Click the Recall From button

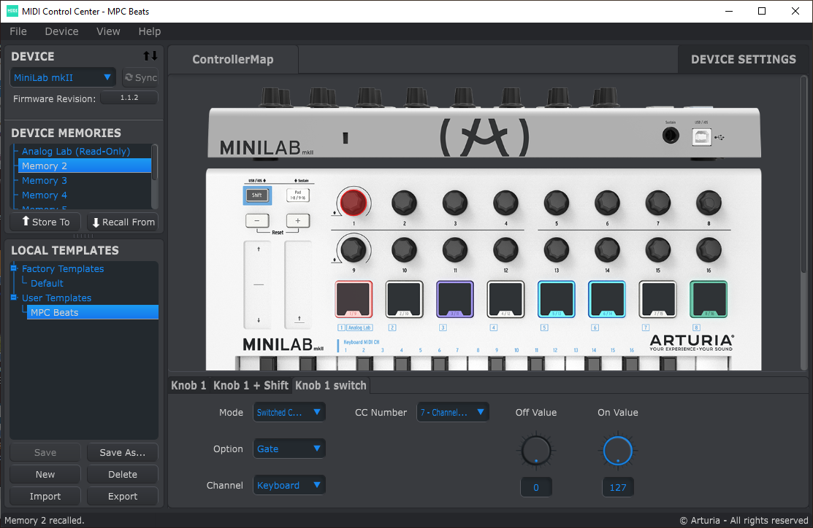(123, 222)
